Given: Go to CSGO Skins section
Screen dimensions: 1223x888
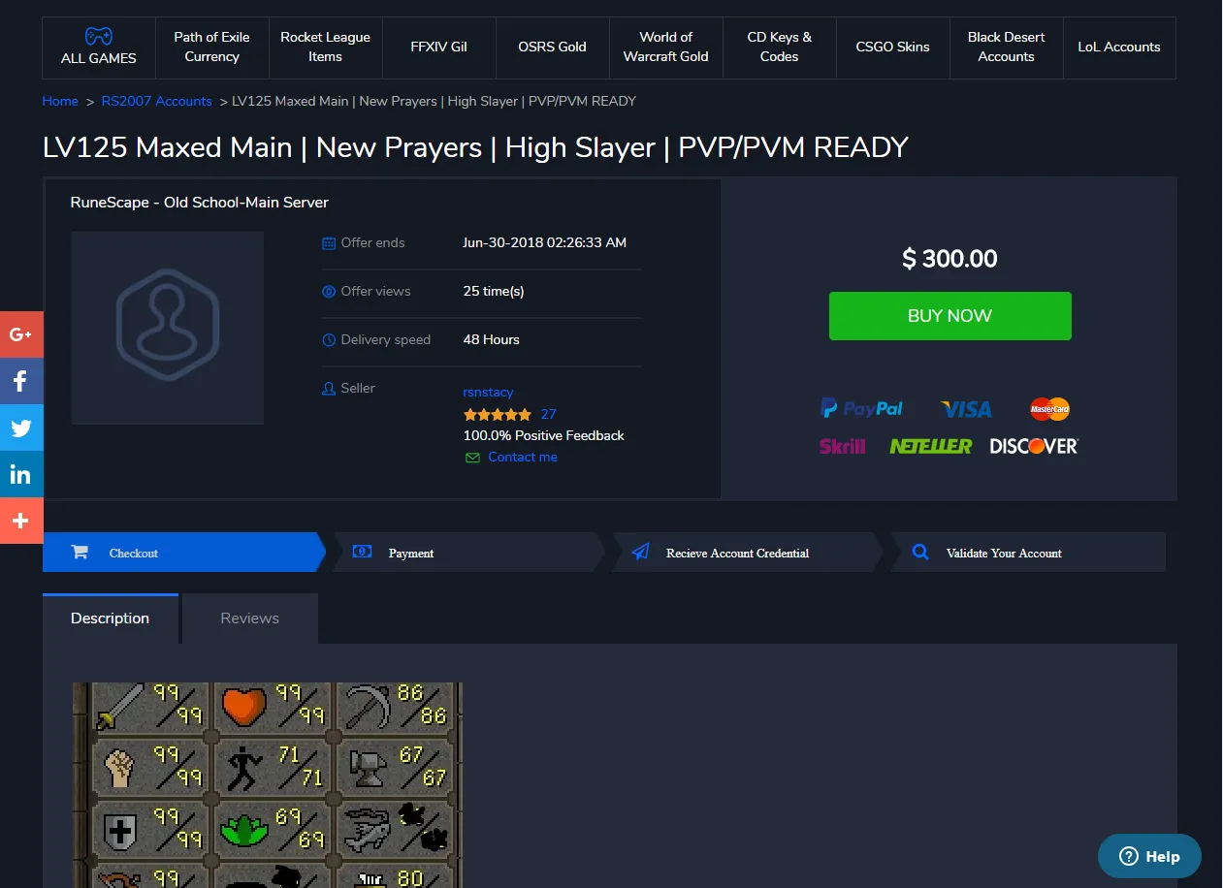Looking at the screenshot, I should click(892, 47).
